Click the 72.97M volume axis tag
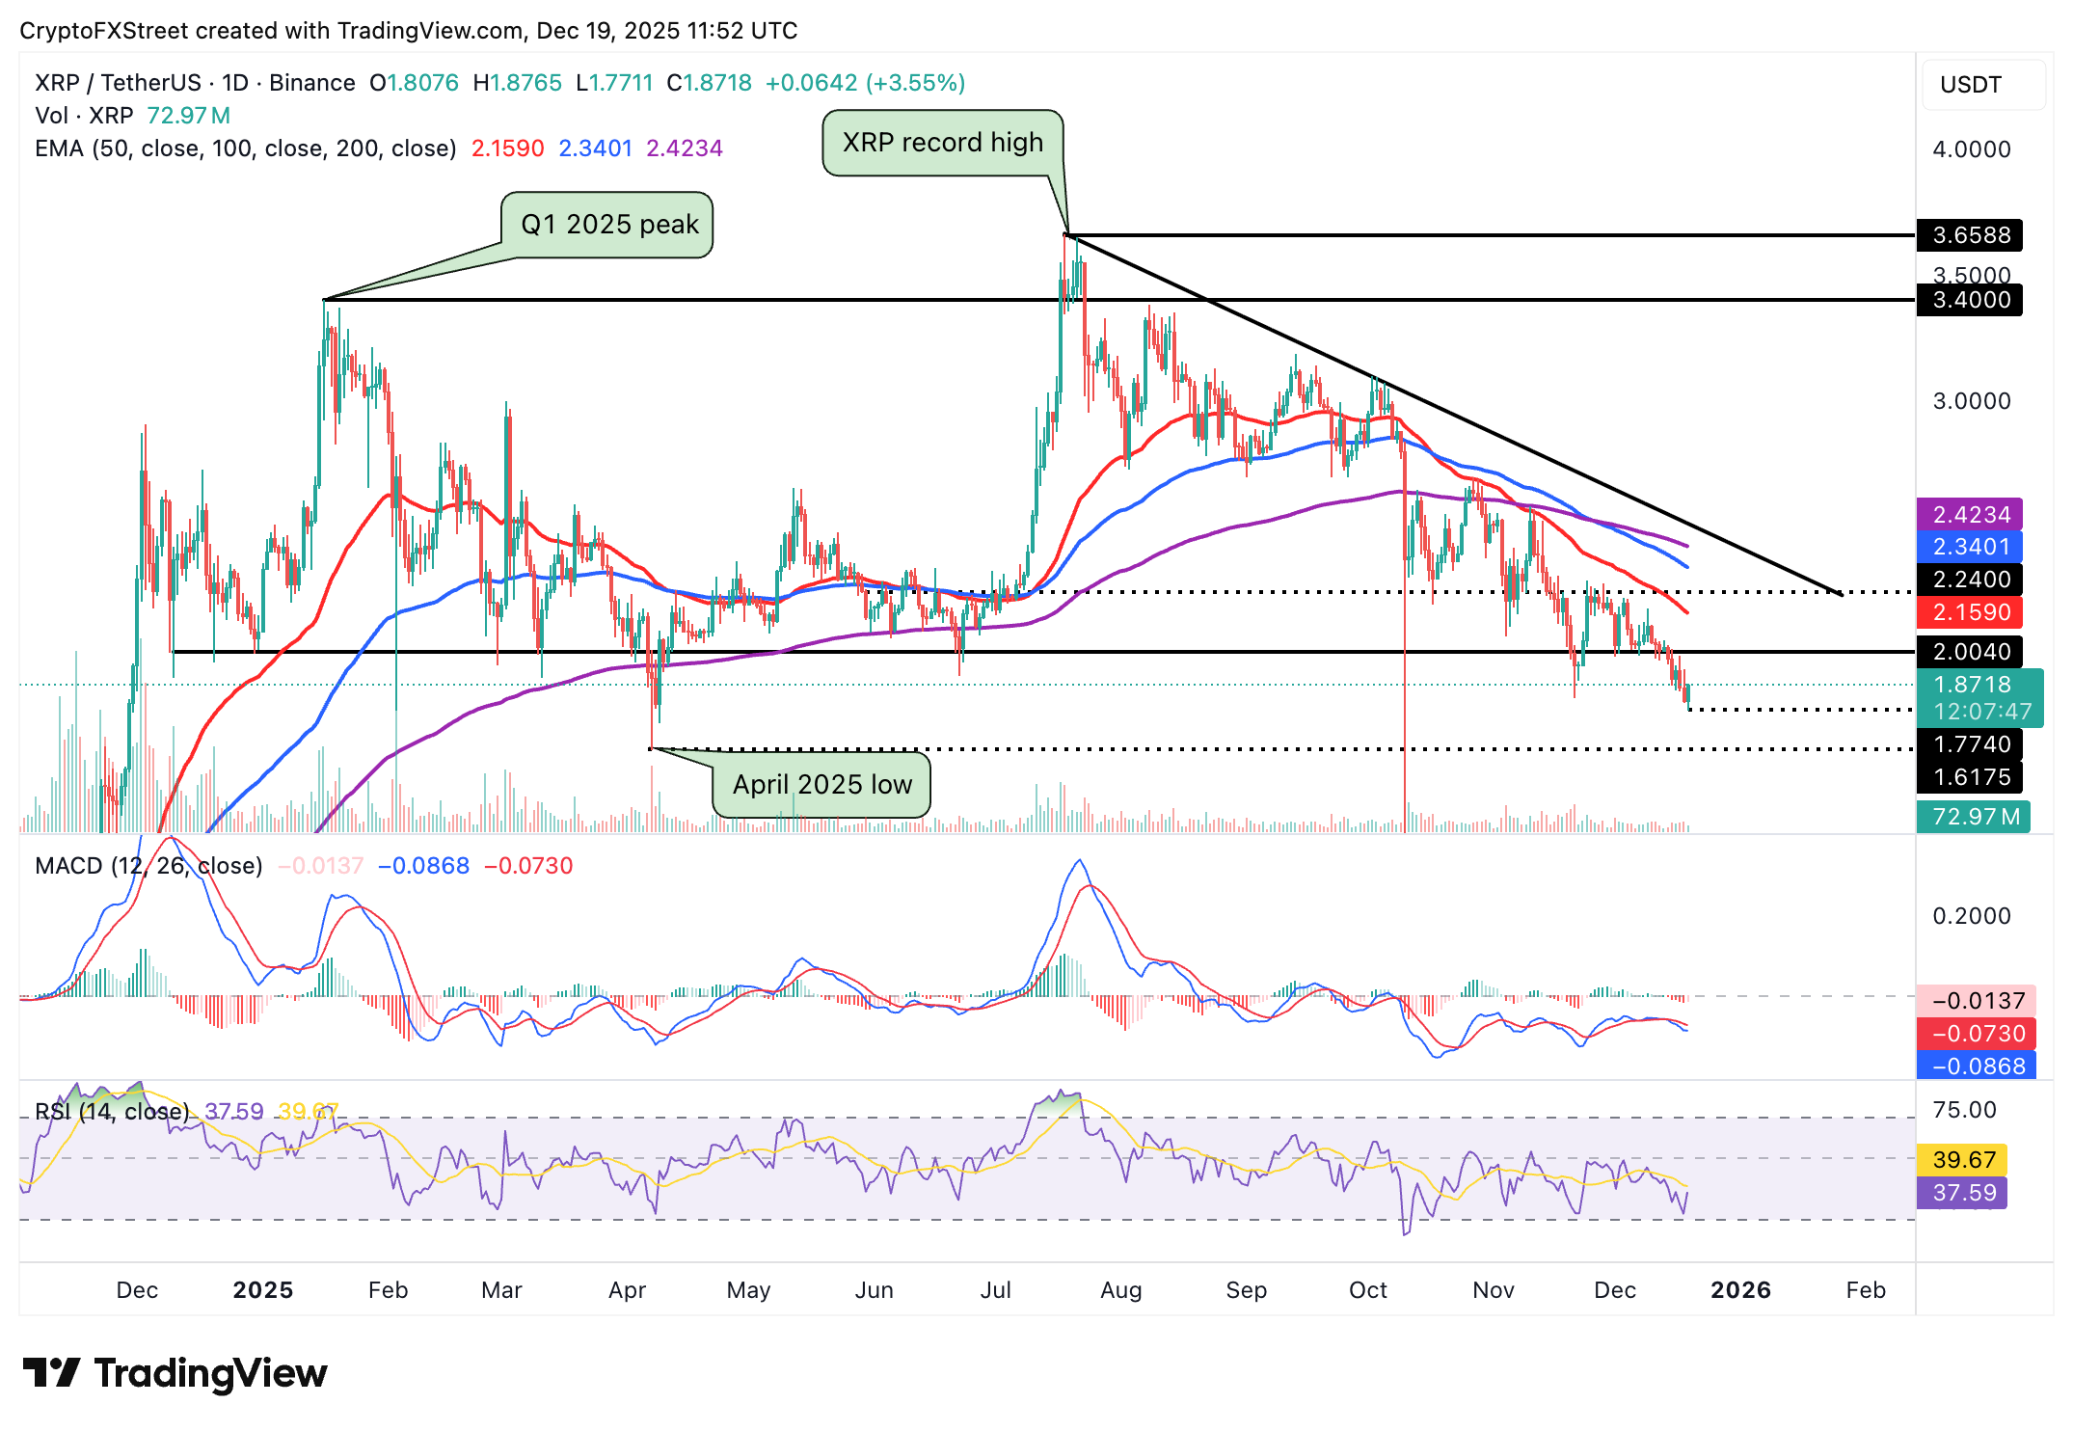The image size is (2073, 1431). point(1974,817)
